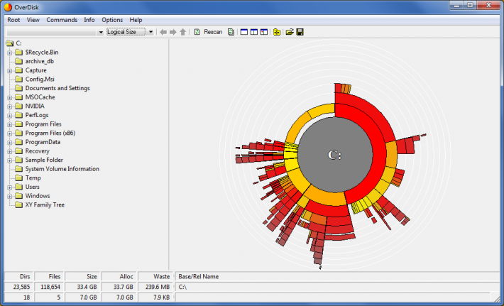Click the Base/Rel Name column header
Viewport: 504px width, 306px height.
point(337,276)
